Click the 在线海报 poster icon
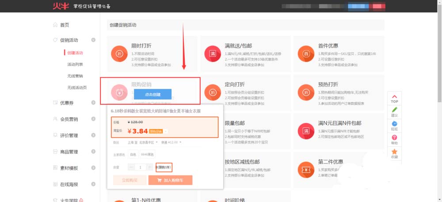This screenshot has height=202, width=442. coord(55,184)
